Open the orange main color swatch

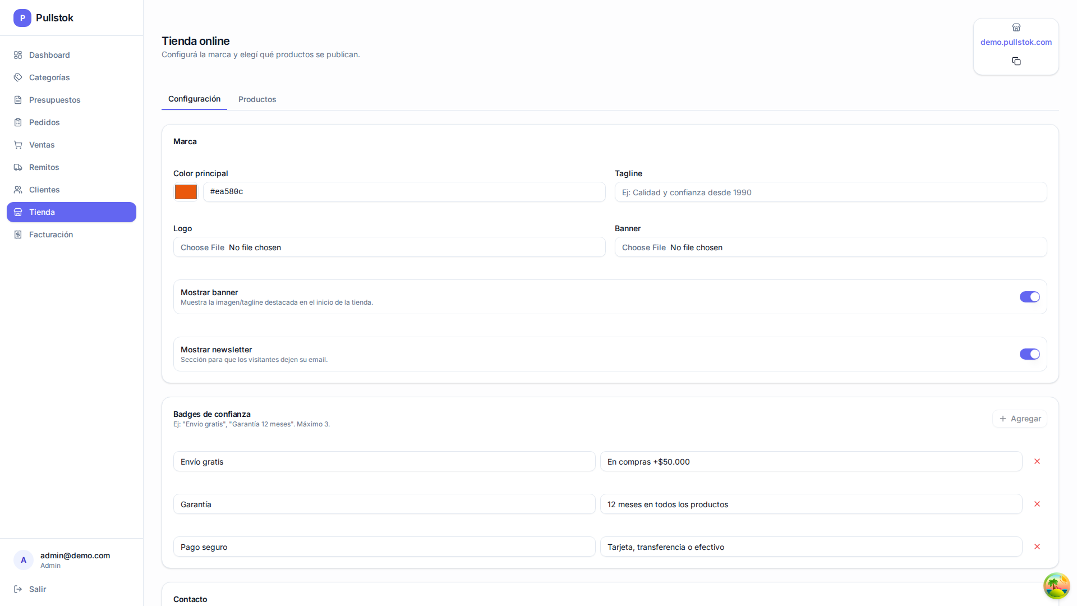click(186, 192)
